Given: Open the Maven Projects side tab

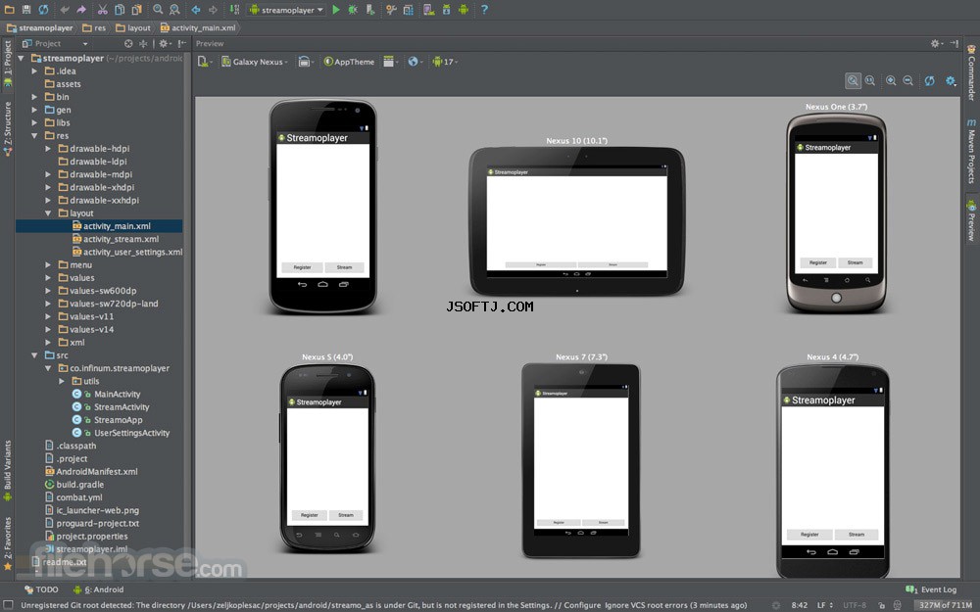Looking at the screenshot, I should [x=970, y=151].
